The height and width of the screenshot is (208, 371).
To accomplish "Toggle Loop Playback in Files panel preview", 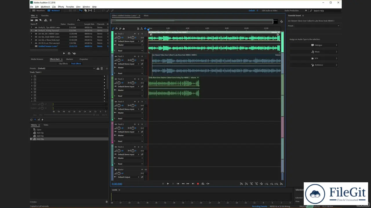I will coord(69,53).
